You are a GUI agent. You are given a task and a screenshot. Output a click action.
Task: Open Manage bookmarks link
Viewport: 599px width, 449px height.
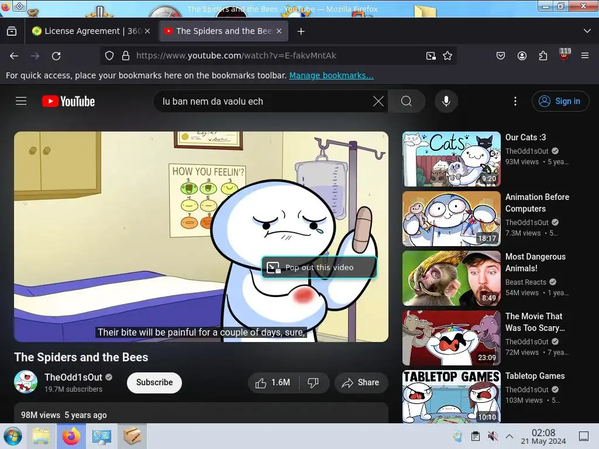pyautogui.click(x=331, y=75)
